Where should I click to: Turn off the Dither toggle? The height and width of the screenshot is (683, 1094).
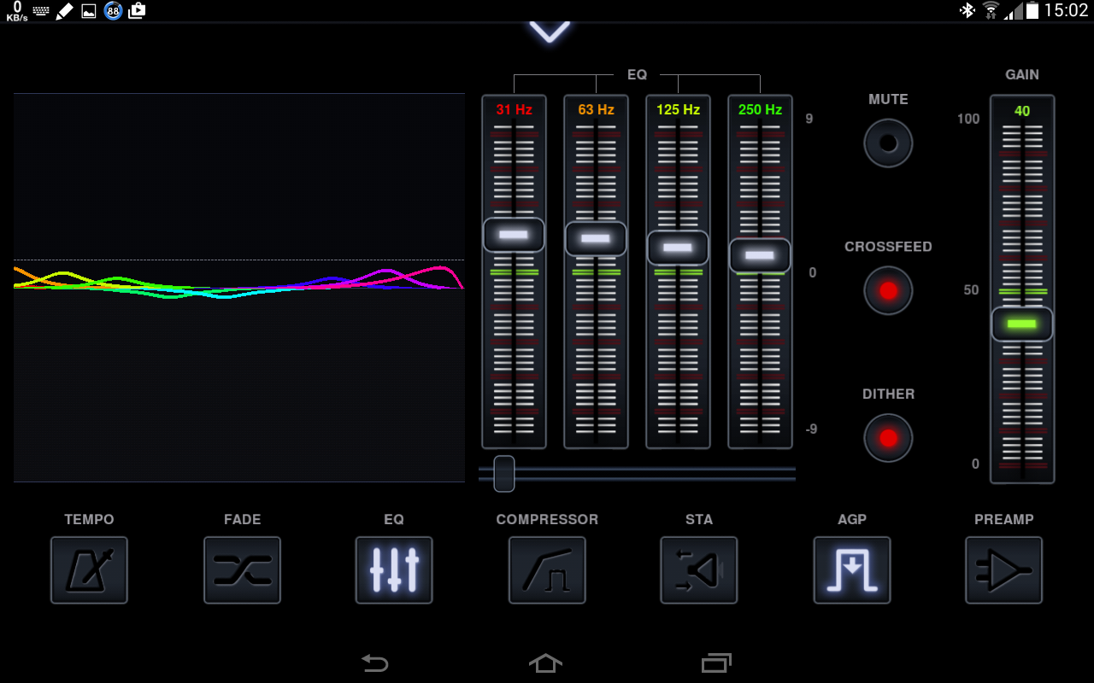(888, 438)
